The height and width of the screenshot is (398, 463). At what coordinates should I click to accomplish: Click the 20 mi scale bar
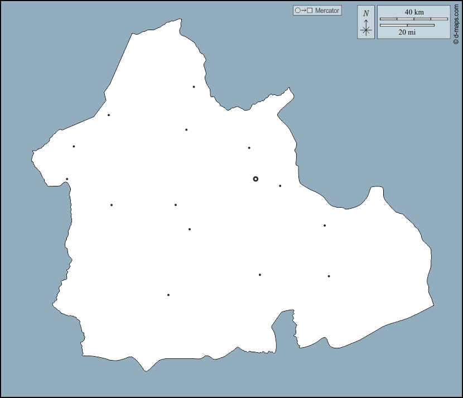pyautogui.click(x=407, y=25)
